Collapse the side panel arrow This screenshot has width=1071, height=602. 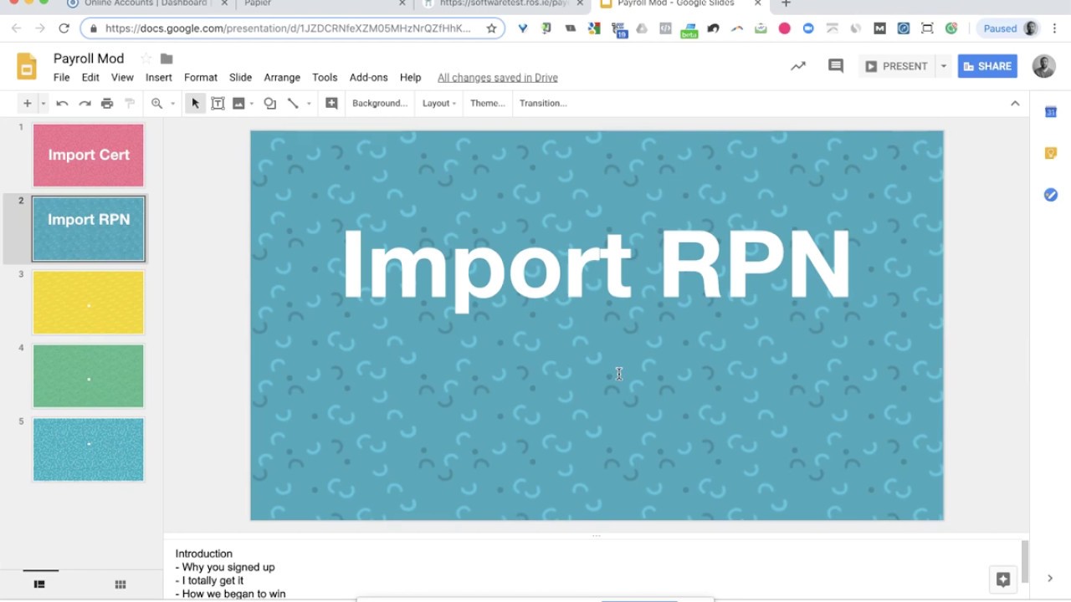click(1050, 578)
